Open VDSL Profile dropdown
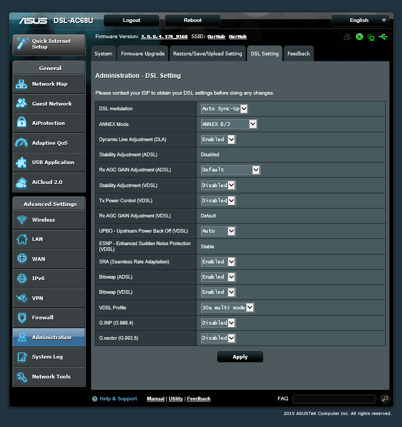The image size is (402, 427). pyautogui.click(x=228, y=308)
